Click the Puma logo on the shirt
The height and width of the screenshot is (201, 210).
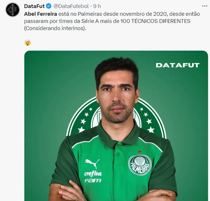pos(93,163)
